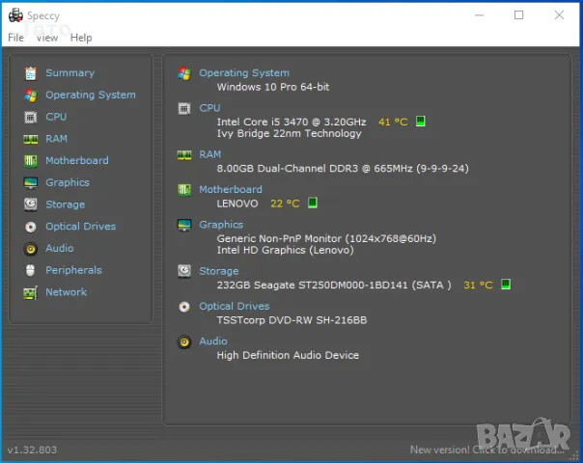The width and height of the screenshot is (583, 463).
Task: Select Peripherals in the sidebar
Action: (73, 270)
